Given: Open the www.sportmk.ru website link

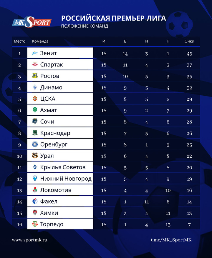Looking at the screenshot, I should click(x=30, y=240).
